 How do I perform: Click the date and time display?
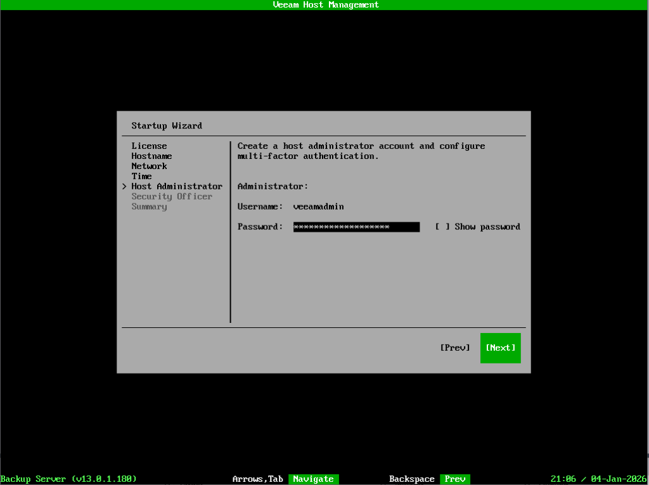[x=598, y=479]
